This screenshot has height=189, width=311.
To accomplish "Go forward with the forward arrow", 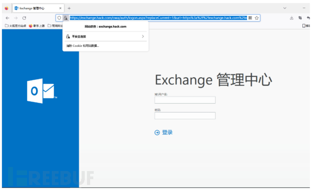I will click(16, 18).
